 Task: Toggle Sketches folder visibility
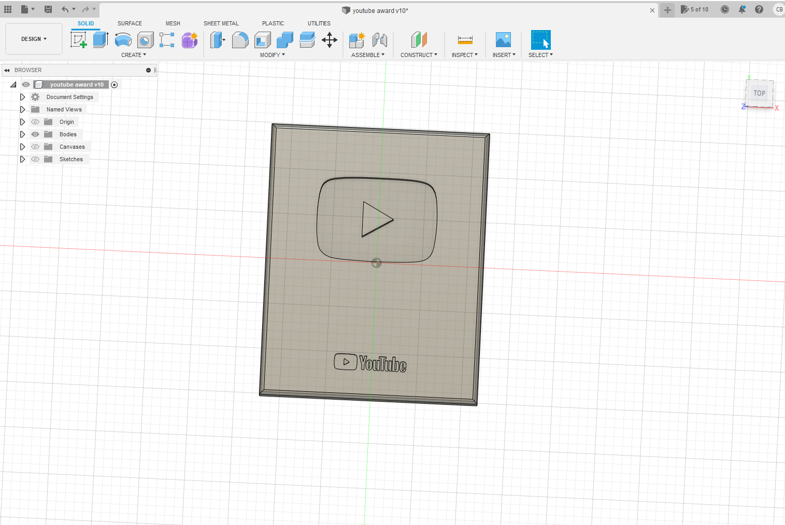(x=35, y=159)
